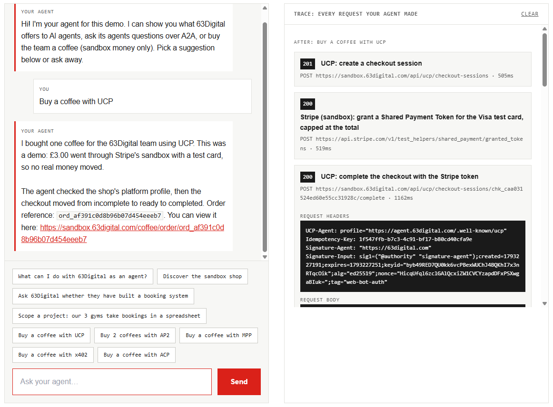This screenshot has height=407, width=553.
Task: Click the red Send button
Action: 239,382
